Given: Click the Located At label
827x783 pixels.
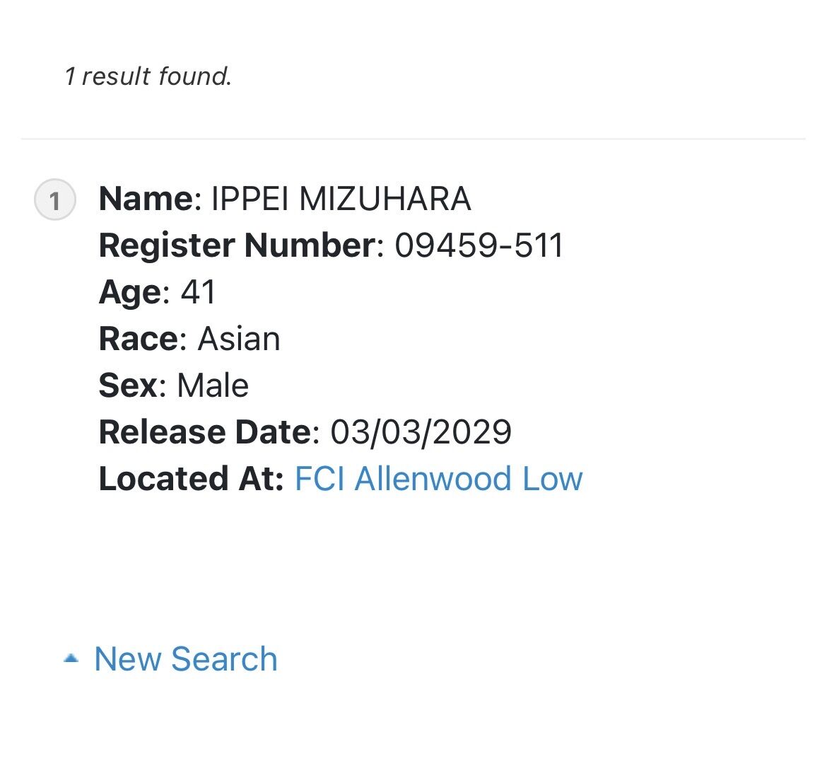Looking at the screenshot, I should coord(191,479).
